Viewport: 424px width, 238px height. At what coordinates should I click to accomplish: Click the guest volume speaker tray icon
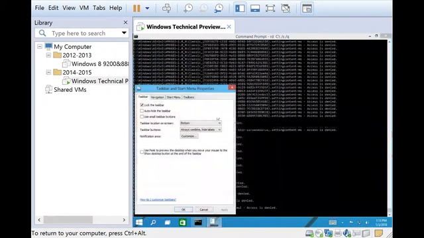tap(367, 222)
